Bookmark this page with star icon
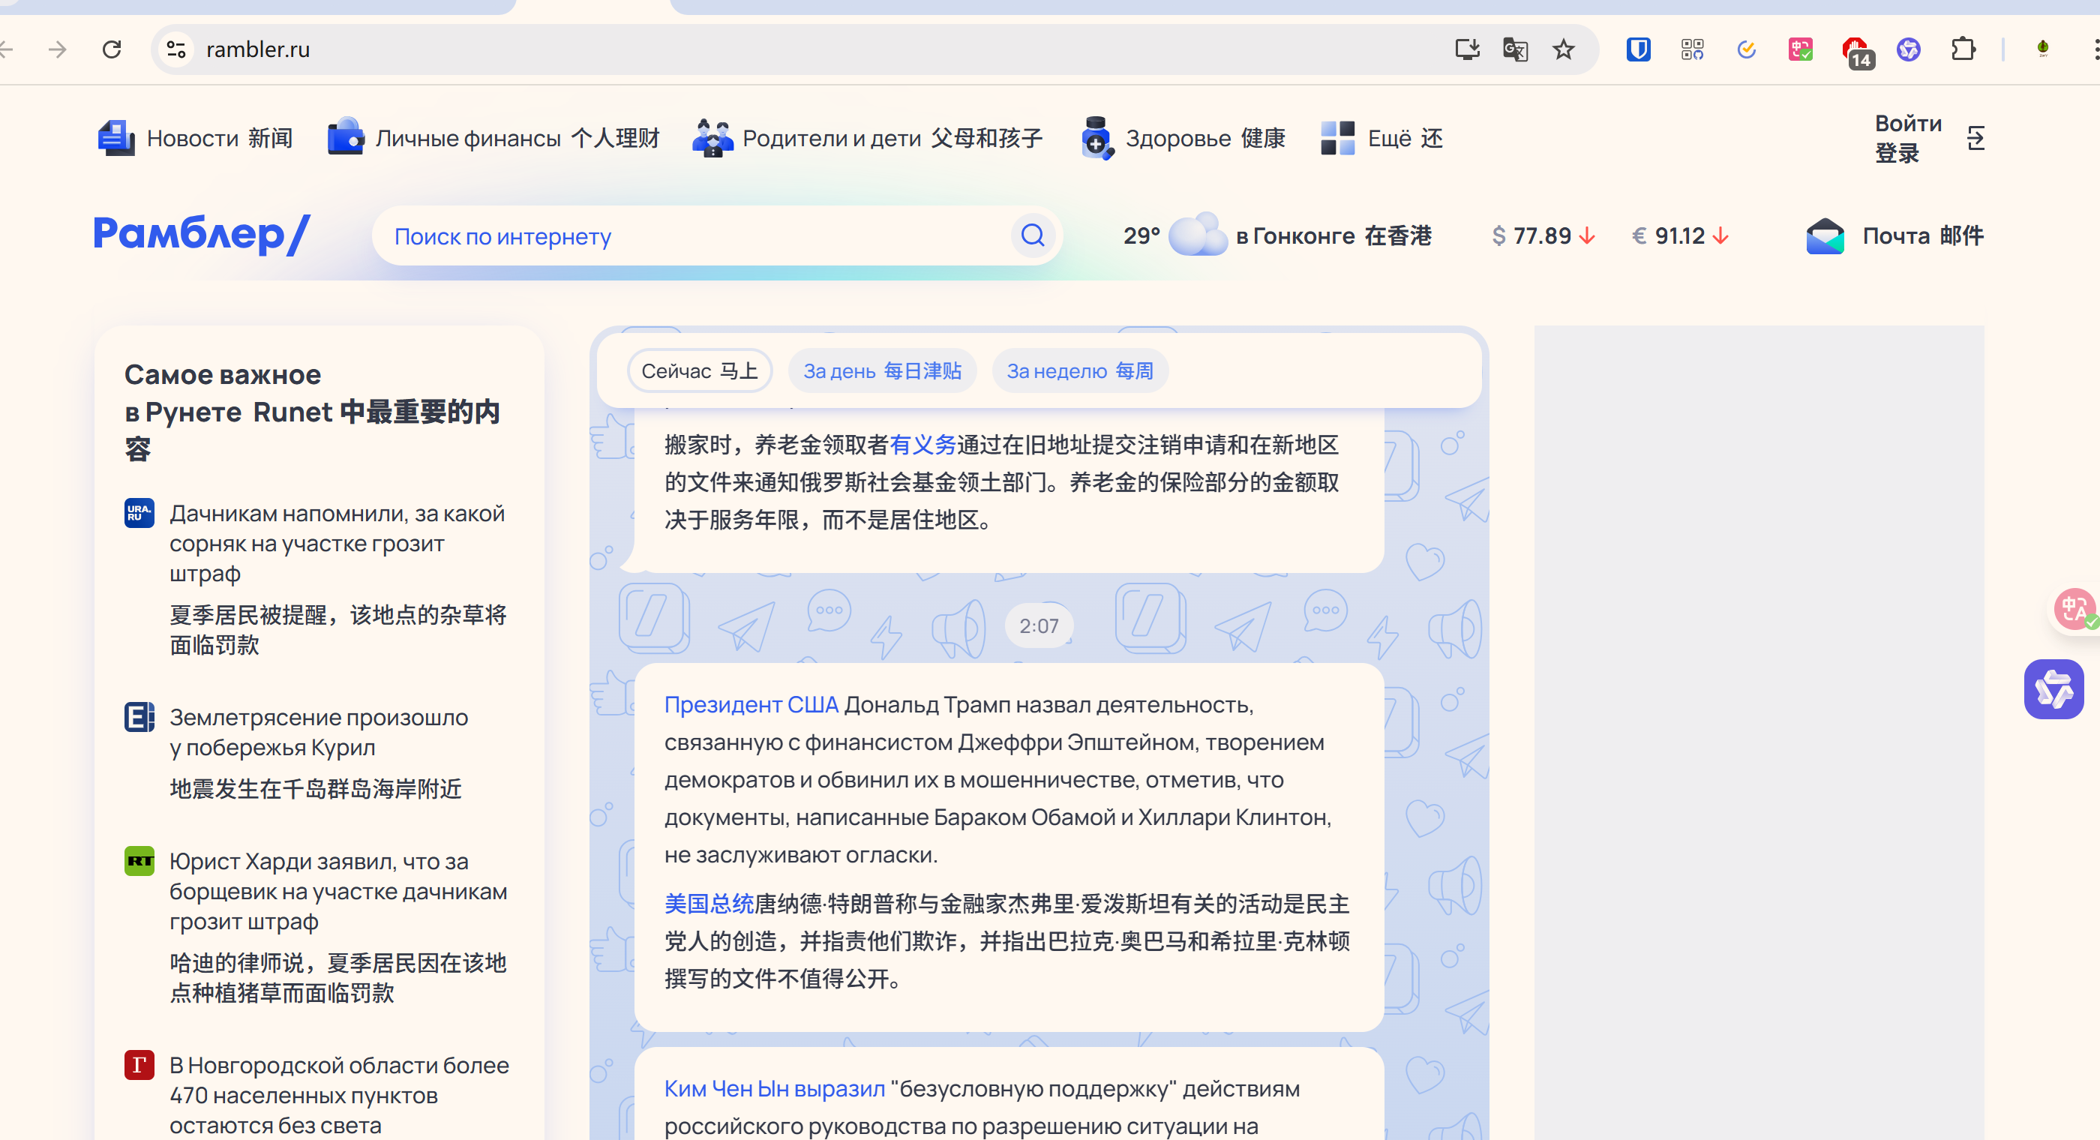 [x=1563, y=49]
